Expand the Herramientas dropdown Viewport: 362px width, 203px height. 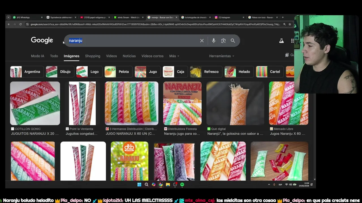pyautogui.click(x=222, y=56)
